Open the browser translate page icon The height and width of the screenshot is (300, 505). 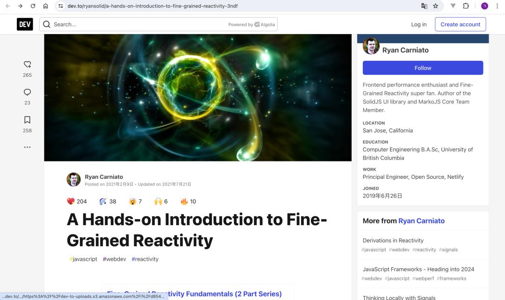tap(424, 6)
